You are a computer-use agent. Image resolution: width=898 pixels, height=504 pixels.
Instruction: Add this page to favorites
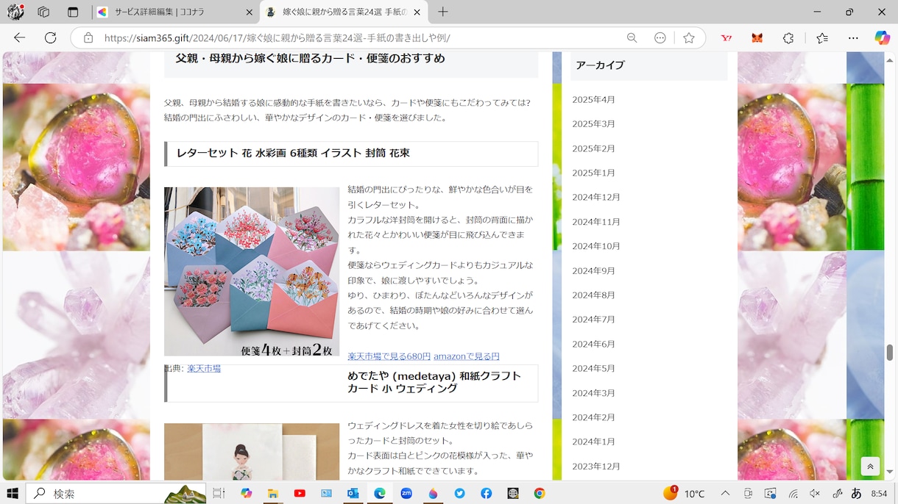click(689, 37)
